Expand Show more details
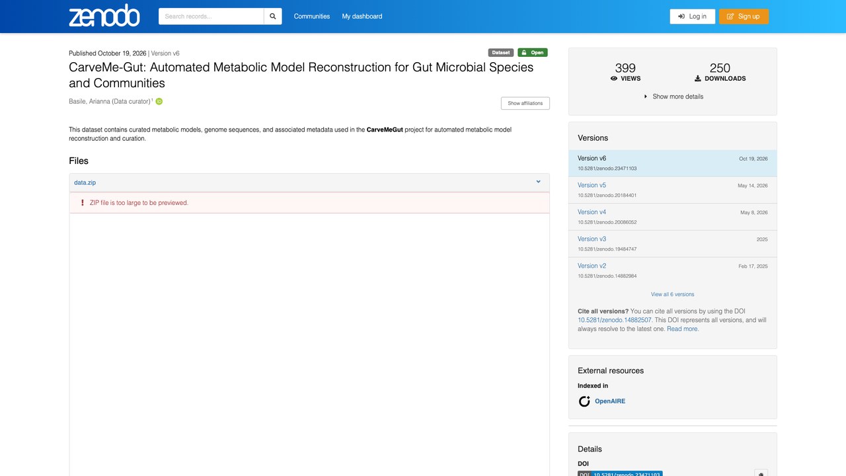Screen dimensions: 846x476 pyautogui.click(x=673, y=97)
